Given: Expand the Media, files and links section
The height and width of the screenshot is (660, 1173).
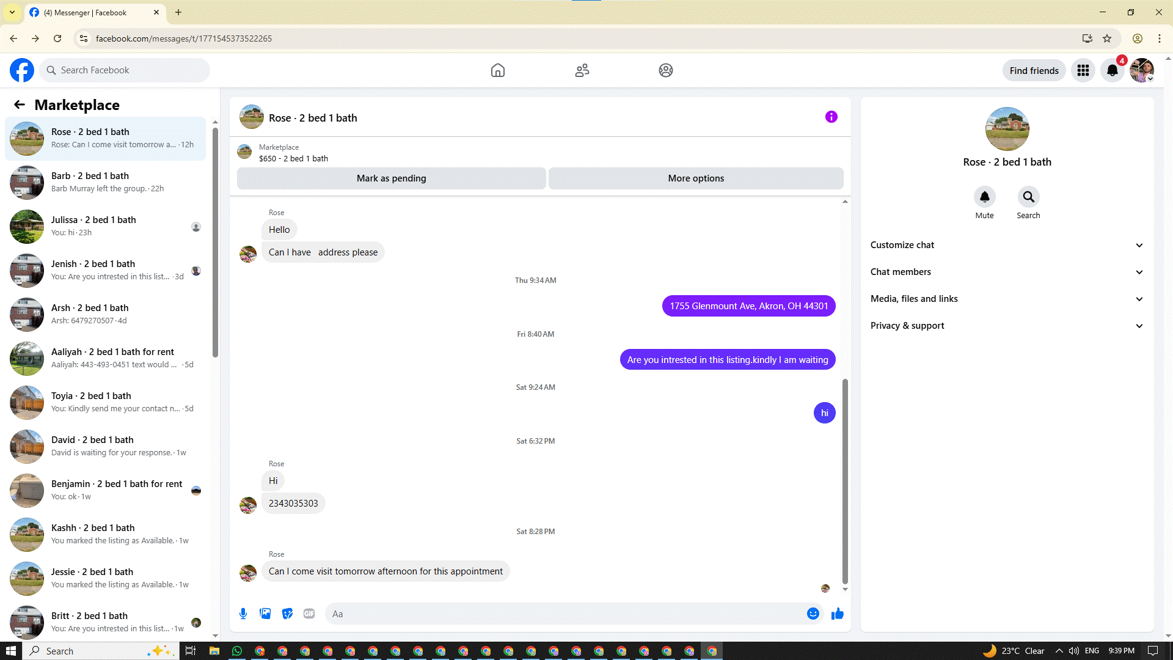Looking at the screenshot, I should coord(1007,299).
